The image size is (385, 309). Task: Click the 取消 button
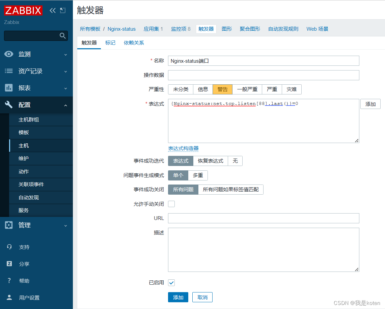[x=202, y=297]
